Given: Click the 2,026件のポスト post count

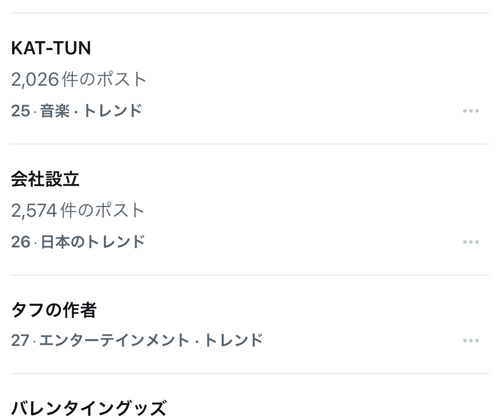Looking at the screenshot, I should click(79, 80).
